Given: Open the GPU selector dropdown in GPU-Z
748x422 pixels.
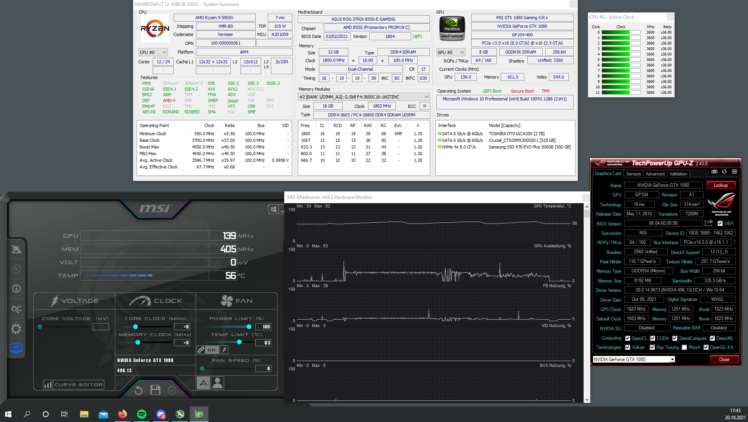Looking at the screenshot, I should 634,359.
